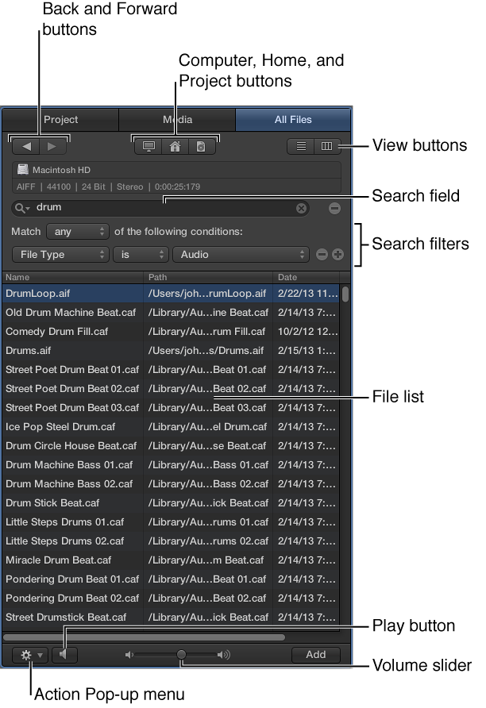Click path /Users/joh...s/Drums.aif
This screenshot has width=486, height=708.
point(206,350)
